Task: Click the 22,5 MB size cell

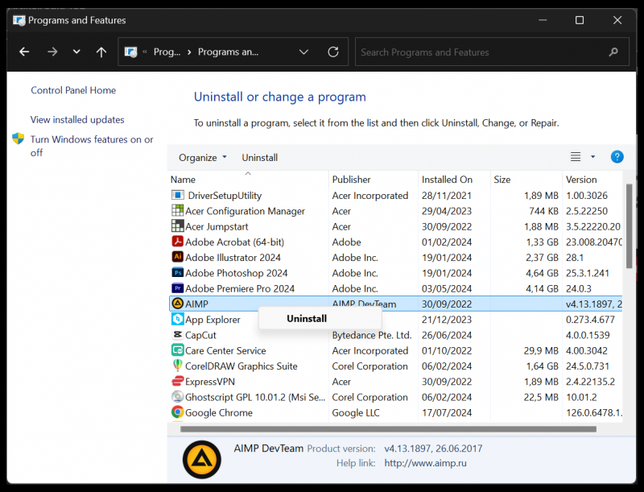Action: (x=541, y=397)
